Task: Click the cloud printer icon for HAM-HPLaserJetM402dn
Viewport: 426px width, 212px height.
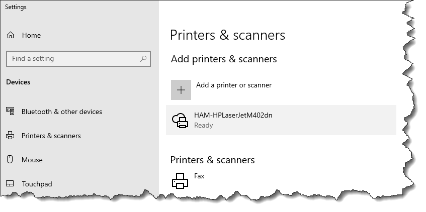Action: [x=180, y=120]
